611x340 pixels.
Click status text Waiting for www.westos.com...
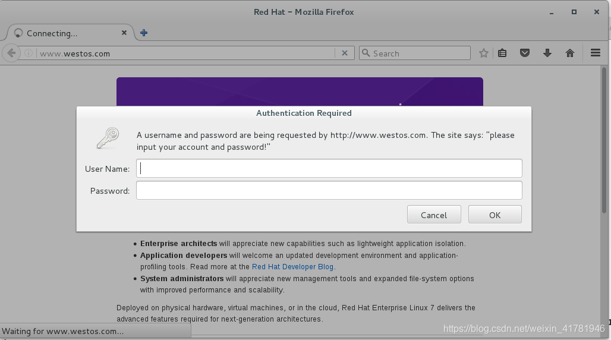click(x=63, y=332)
